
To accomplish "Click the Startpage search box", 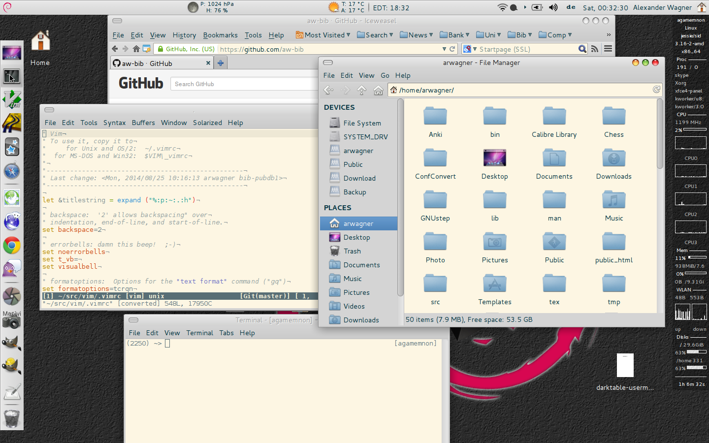I will [528, 49].
